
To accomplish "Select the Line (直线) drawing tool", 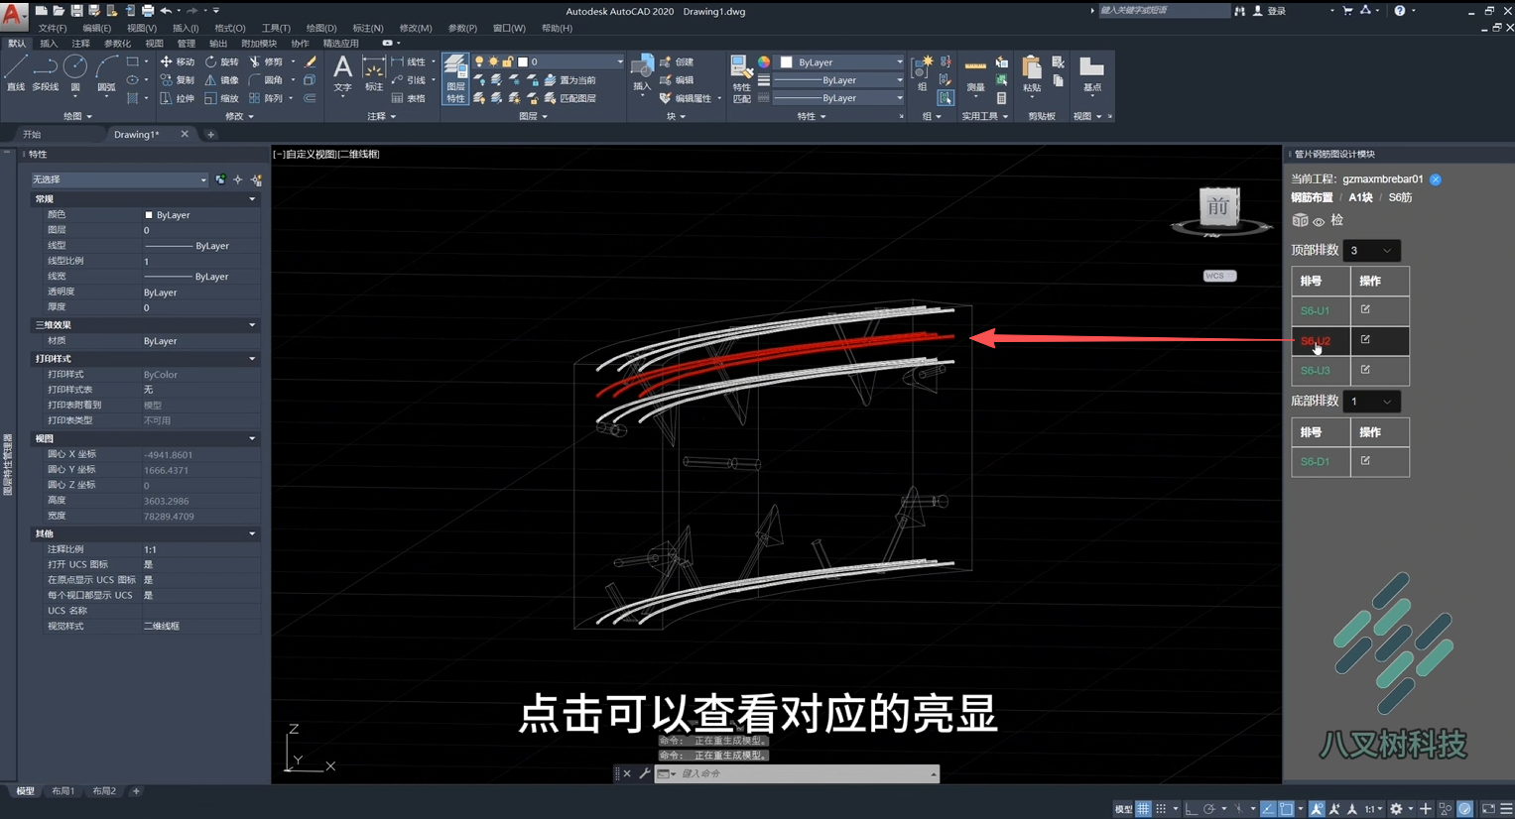I will point(16,73).
